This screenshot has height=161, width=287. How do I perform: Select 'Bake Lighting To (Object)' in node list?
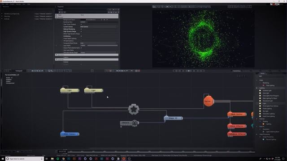[270, 98]
